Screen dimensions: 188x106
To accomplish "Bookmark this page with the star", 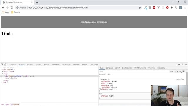I will 140,8.
